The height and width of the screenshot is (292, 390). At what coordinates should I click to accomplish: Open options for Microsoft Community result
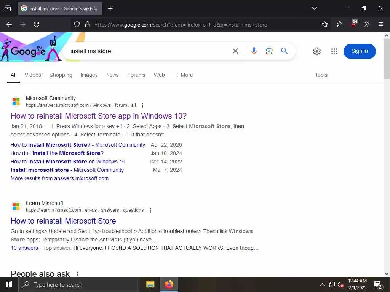coord(142,105)
